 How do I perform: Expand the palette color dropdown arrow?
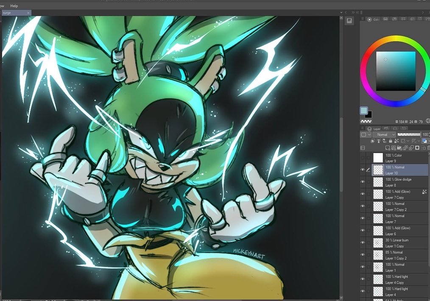tap(369, 134)
